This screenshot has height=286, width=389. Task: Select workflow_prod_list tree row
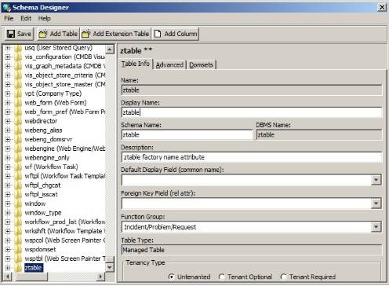pyautogui.click(x=65, y=222)
